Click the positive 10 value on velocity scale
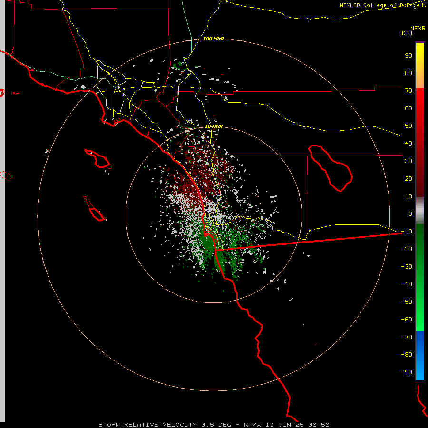This screenshot has width=428, height=428. point(409,196)
